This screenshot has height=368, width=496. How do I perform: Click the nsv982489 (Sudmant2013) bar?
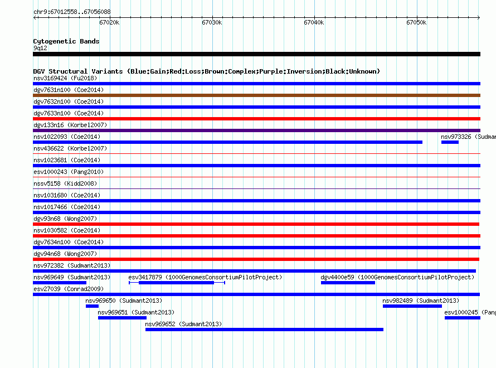(412, 306)
